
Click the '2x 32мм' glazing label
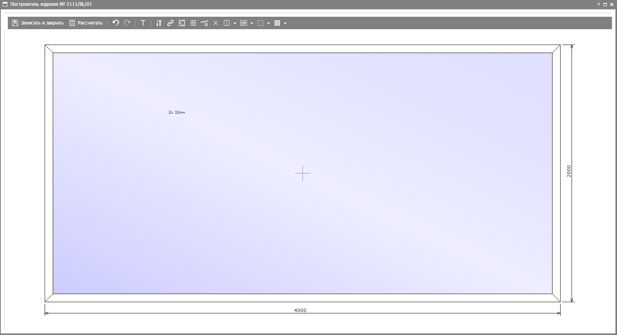[x=177, y=112]
